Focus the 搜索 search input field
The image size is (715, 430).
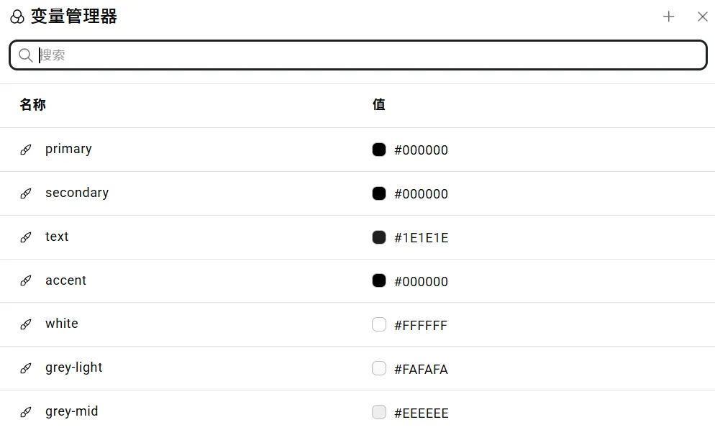(360, 55)
